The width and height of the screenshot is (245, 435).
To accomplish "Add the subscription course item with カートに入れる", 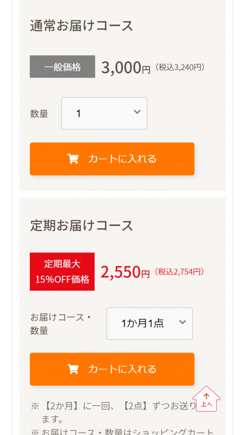I will pyautogui.click(x=112, y=369).
